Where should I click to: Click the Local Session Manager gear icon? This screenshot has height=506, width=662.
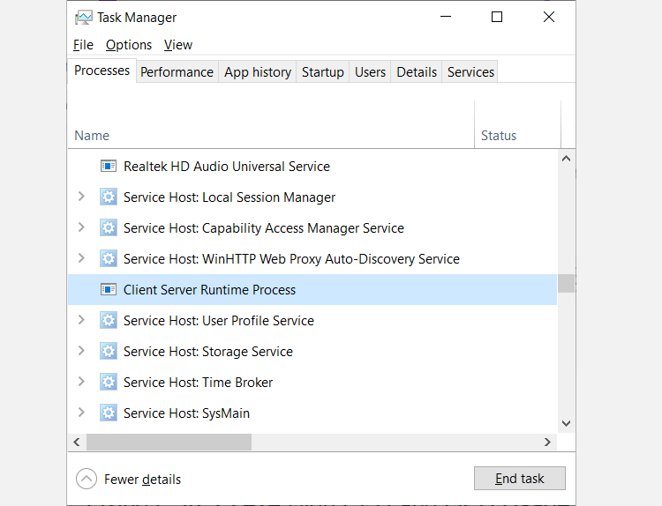(109, 197)
